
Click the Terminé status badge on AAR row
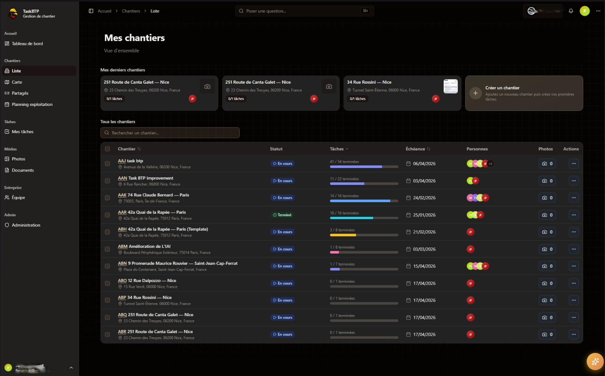click(x=282, y=215)
